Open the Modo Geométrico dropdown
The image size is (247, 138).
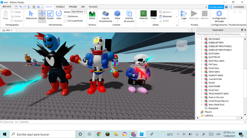tap(78, 12)
